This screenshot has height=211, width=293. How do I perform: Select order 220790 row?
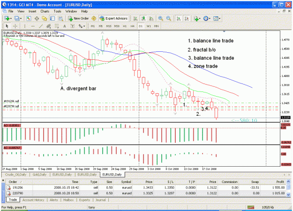(x=146, y=193)
